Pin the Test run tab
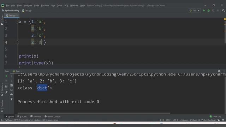Screen dimensions: 226x127 click(6, 92)
